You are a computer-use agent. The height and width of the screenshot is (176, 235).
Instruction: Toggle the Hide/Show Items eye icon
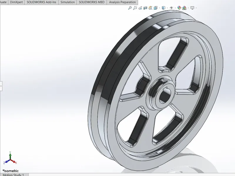click(172, 8)
